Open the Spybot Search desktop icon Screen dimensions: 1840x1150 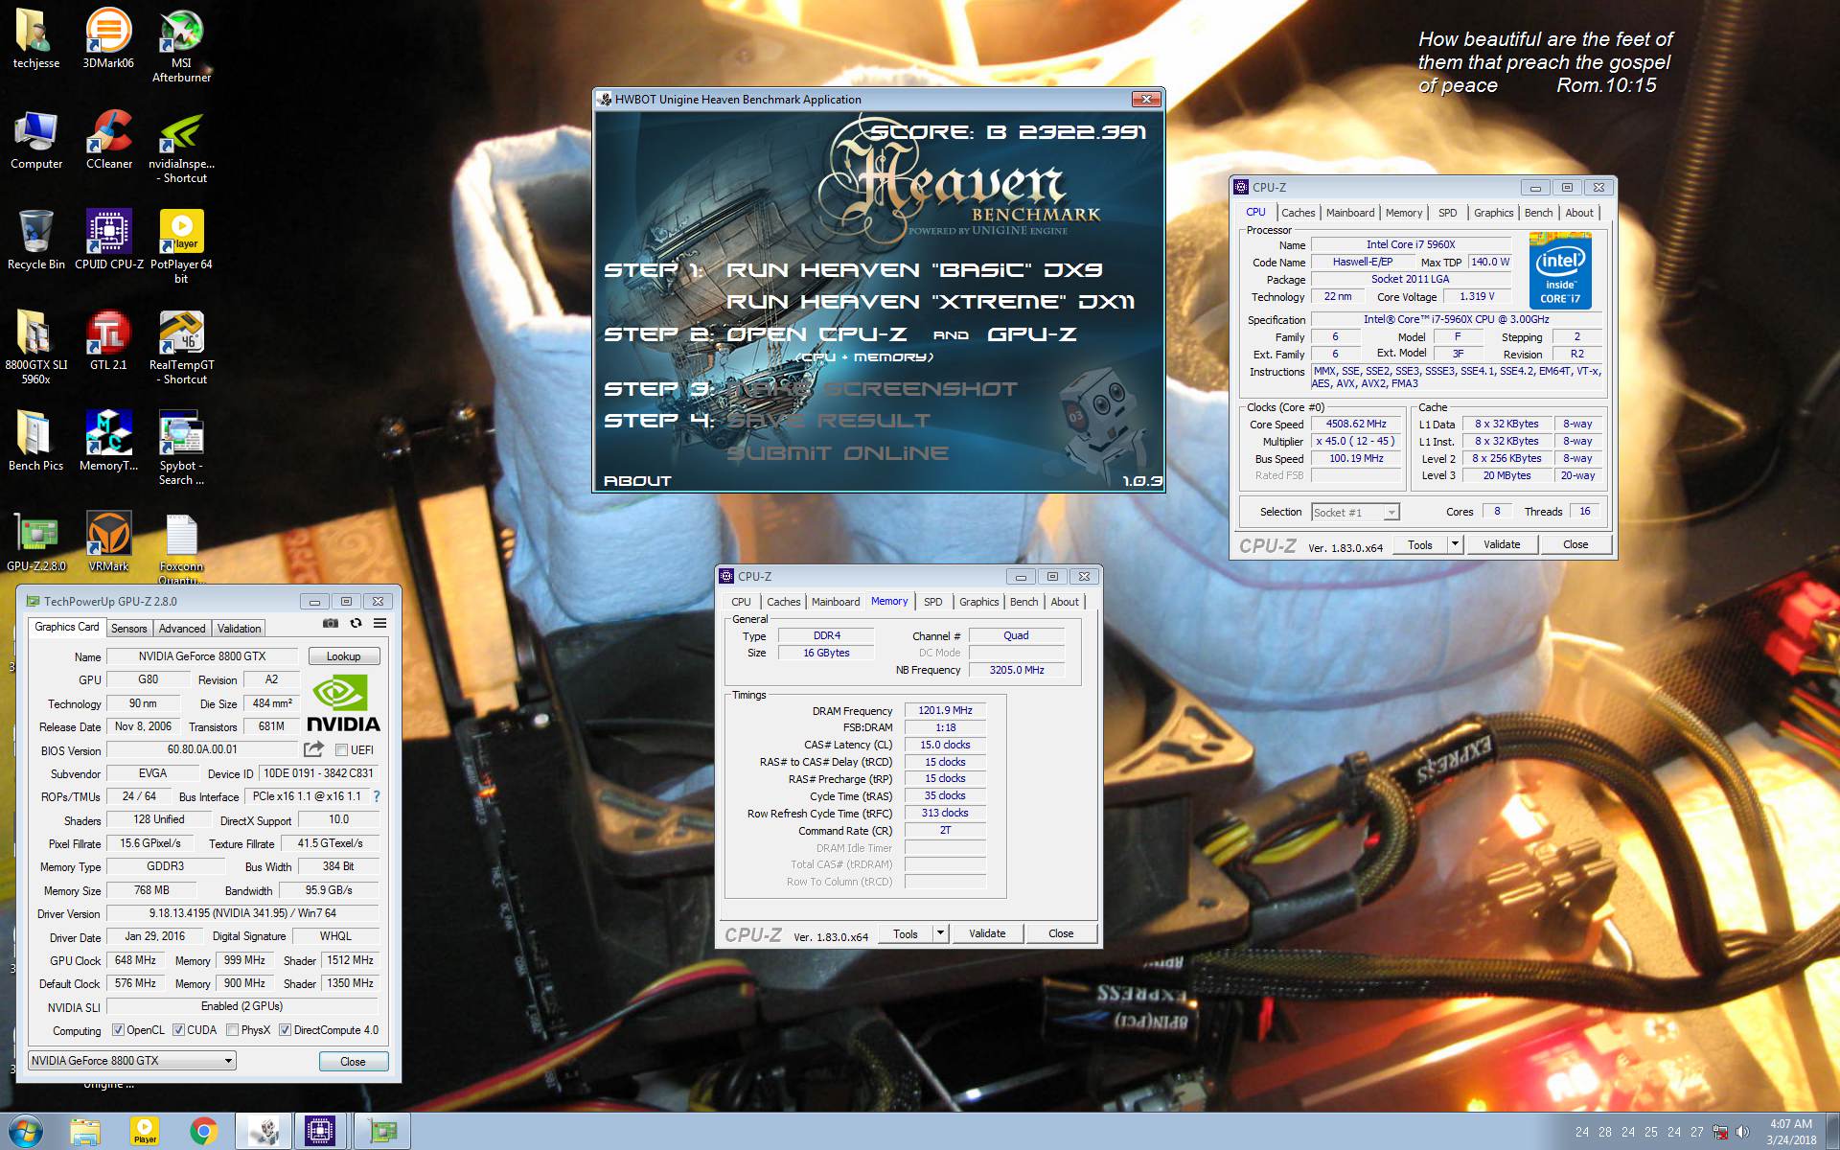point(181,448)
